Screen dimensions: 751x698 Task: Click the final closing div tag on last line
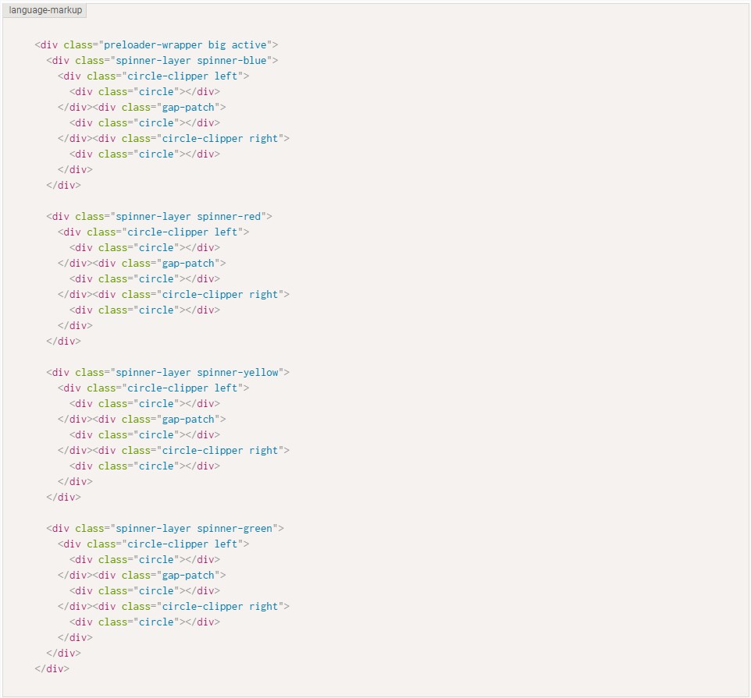52,669
